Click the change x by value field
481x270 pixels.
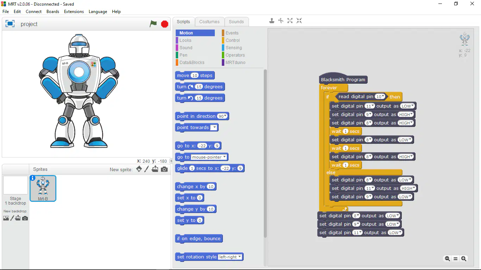[211, 187]
